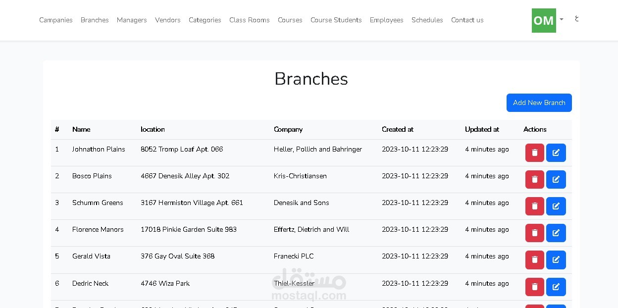Edit the Dedric Neck branch
The image size is (618, 308).
556,287
